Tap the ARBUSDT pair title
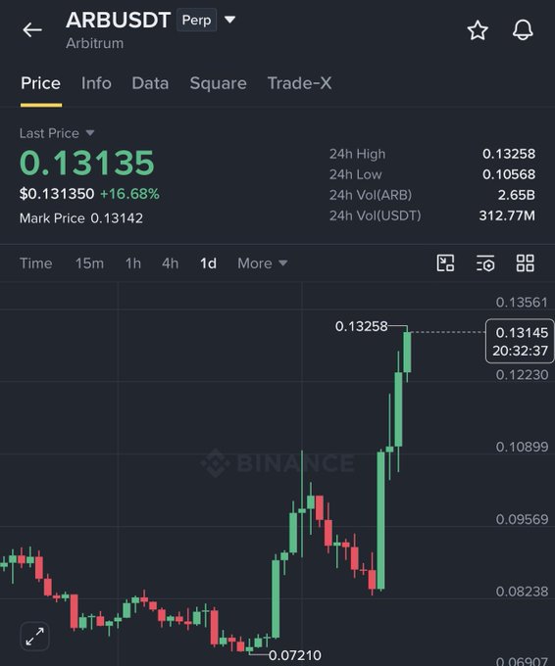 119,20
